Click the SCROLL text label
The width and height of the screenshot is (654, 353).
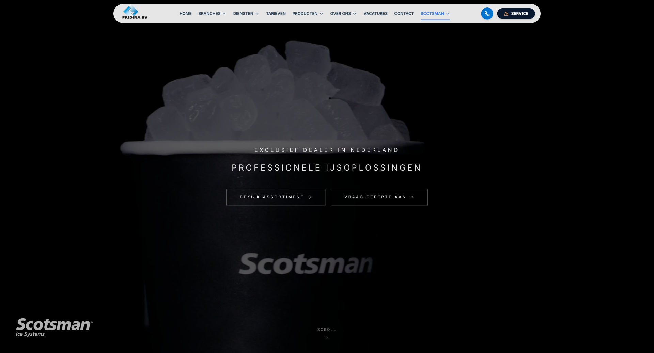(x=327, y=330)
